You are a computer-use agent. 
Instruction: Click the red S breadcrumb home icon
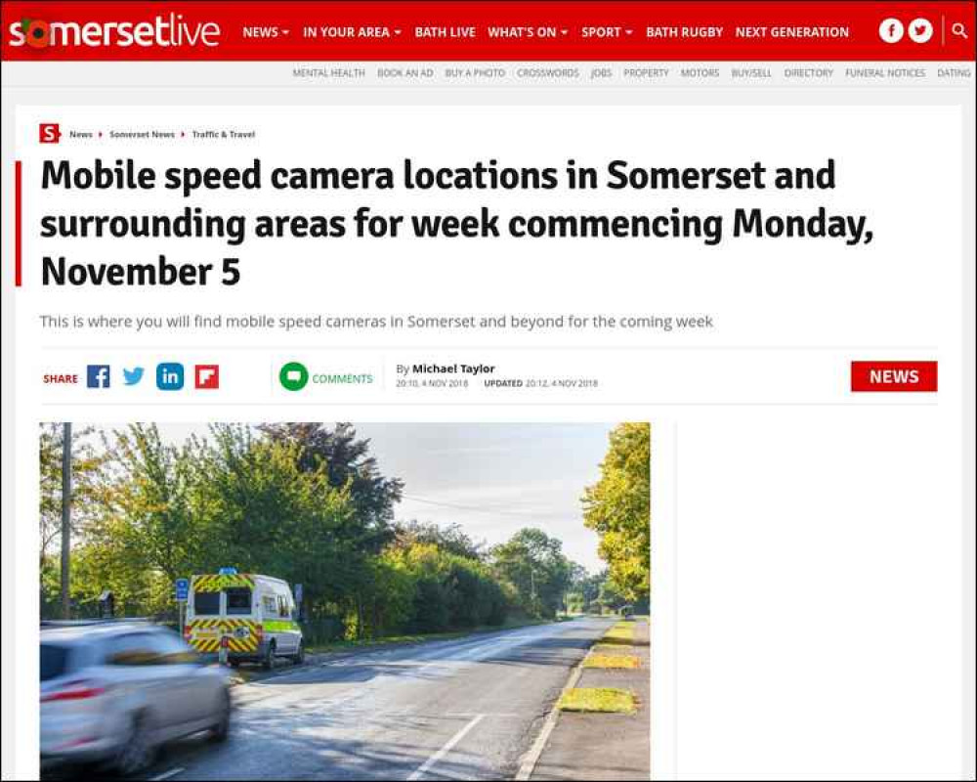point(49,134)
